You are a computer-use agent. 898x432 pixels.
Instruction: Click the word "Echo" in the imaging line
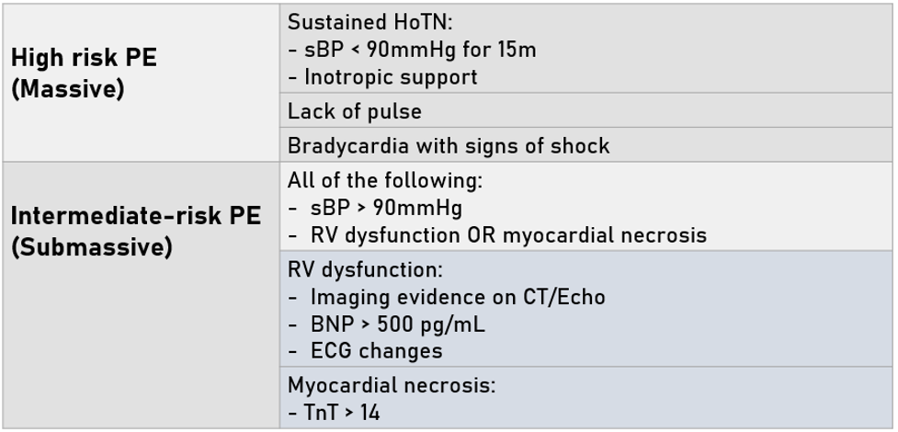click(x=583, y=297)
